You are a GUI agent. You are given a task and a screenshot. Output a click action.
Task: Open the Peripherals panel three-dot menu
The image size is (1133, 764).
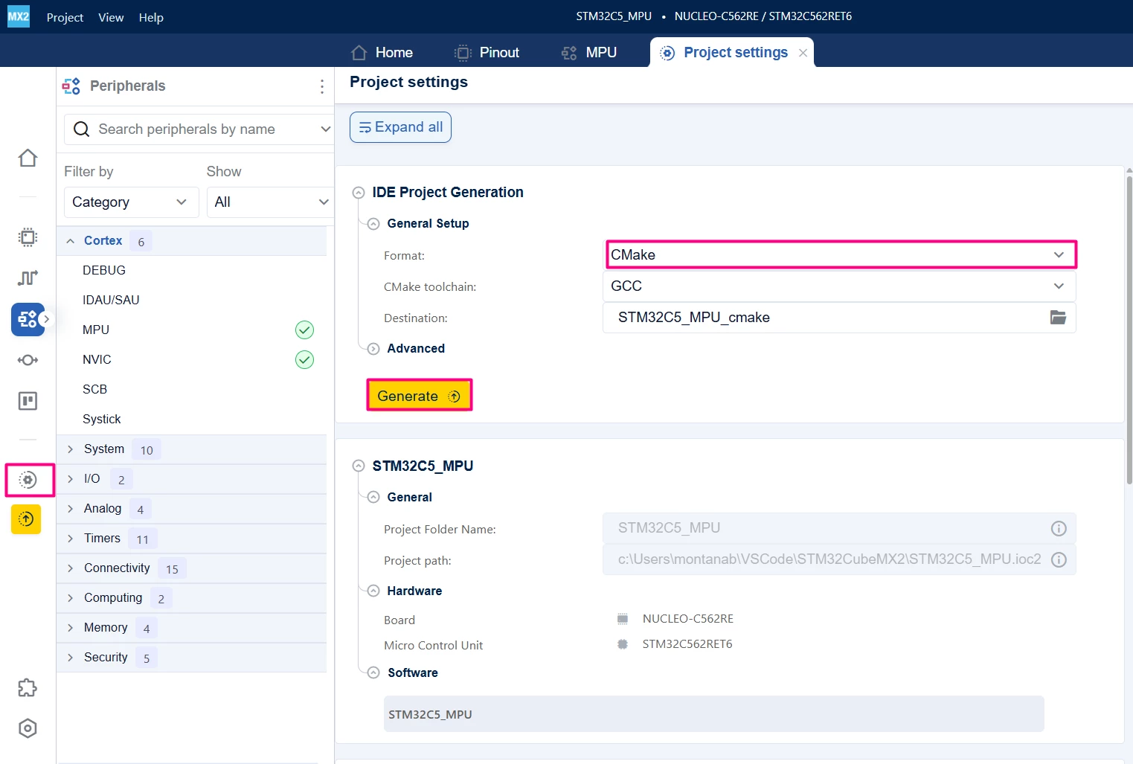tap(322, 86)
